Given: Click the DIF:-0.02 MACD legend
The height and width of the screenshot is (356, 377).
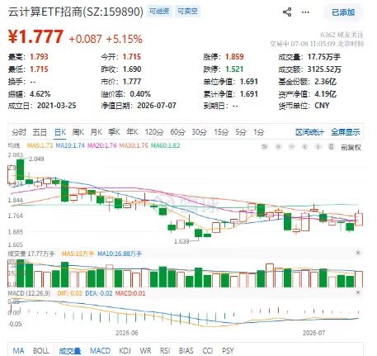Looking at the screenshot, I should (x=69, y=293).
